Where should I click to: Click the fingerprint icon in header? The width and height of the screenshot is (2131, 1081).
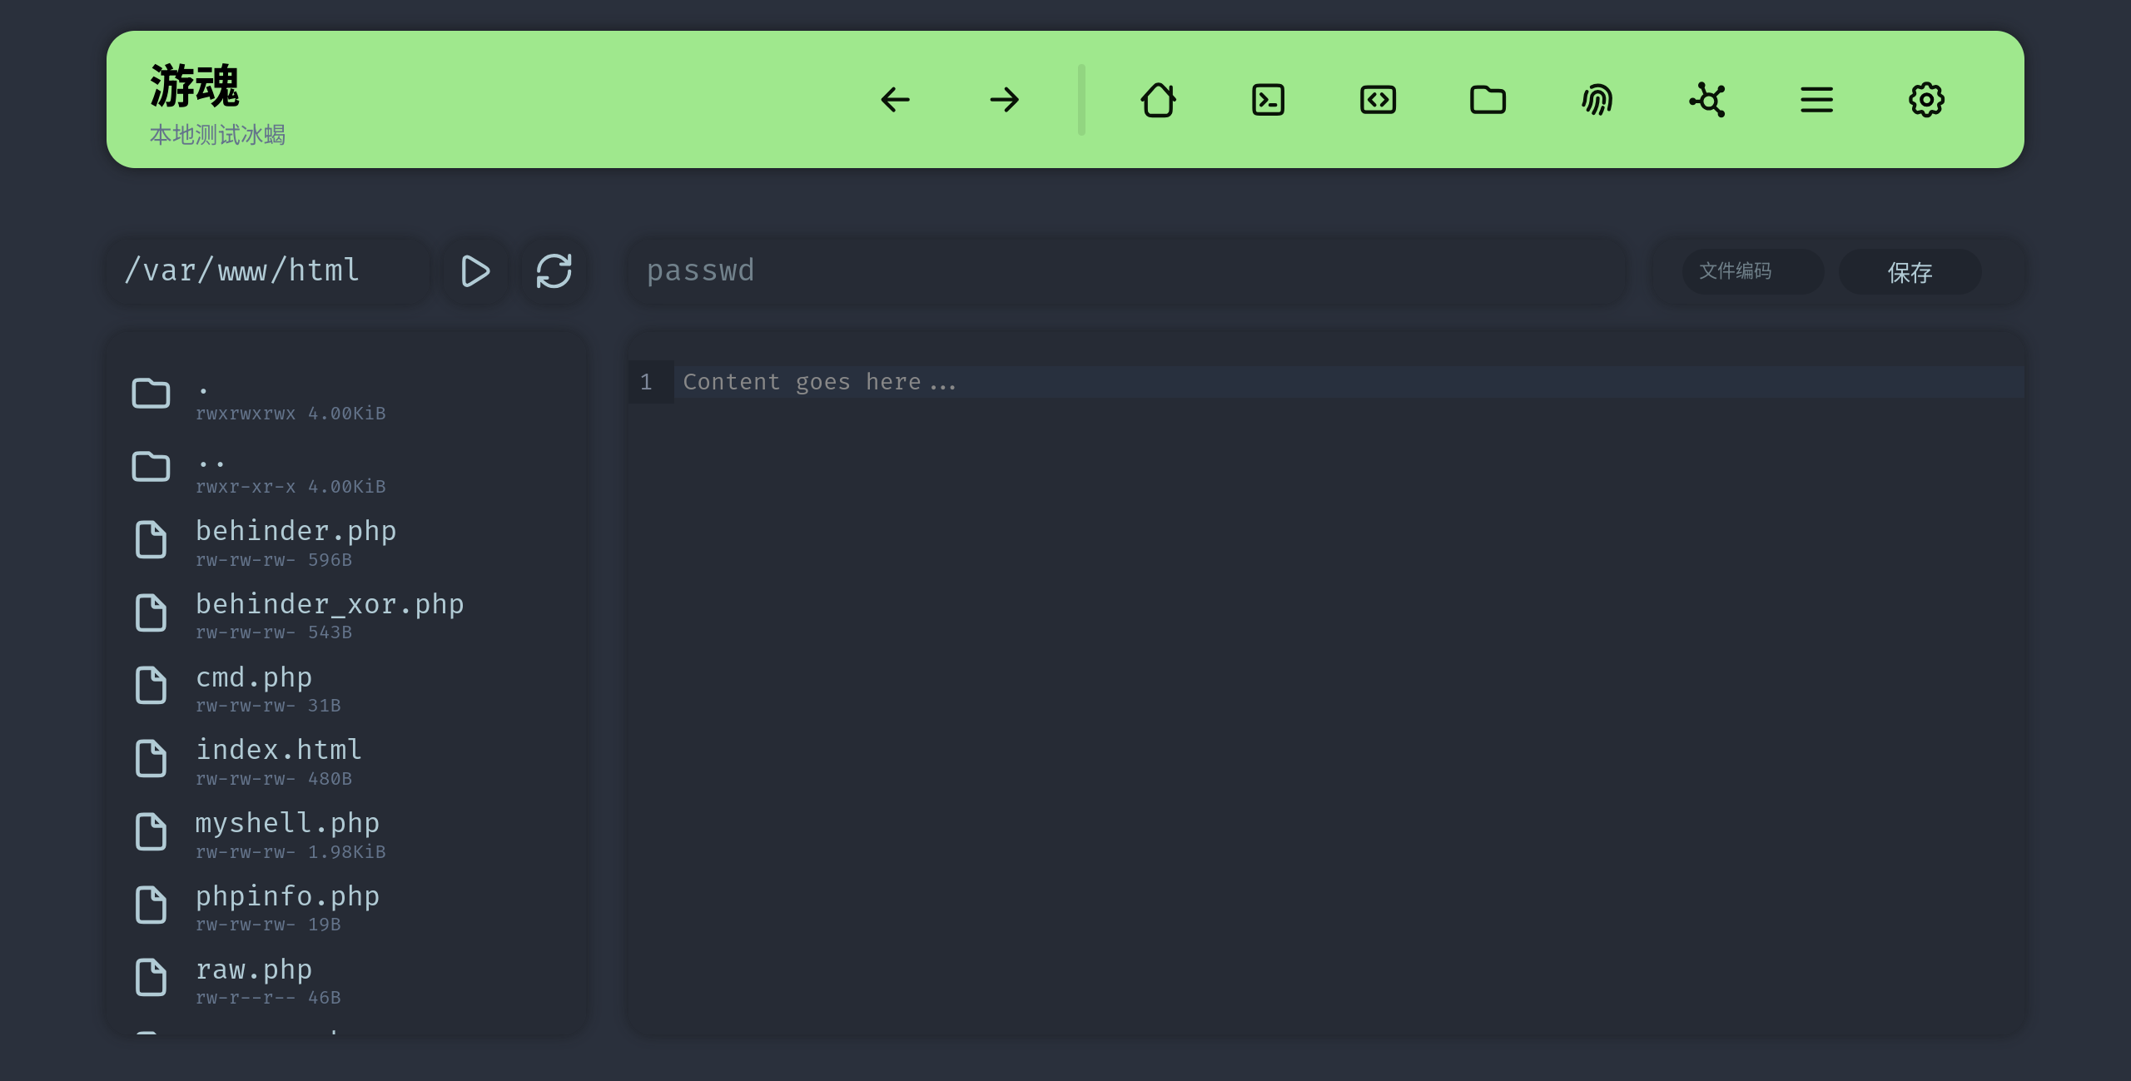[1597, 100]
